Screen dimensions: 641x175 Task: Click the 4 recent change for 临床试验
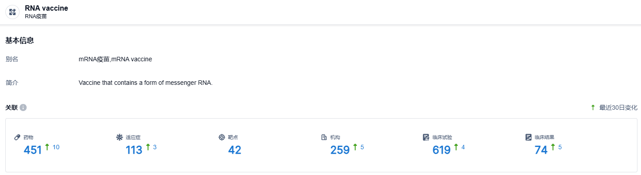tap(463, 147)
